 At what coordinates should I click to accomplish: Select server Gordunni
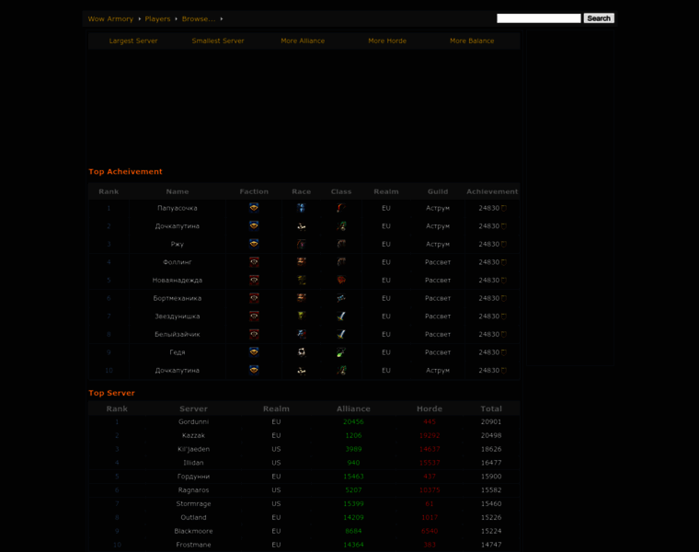tap(193, 421)
